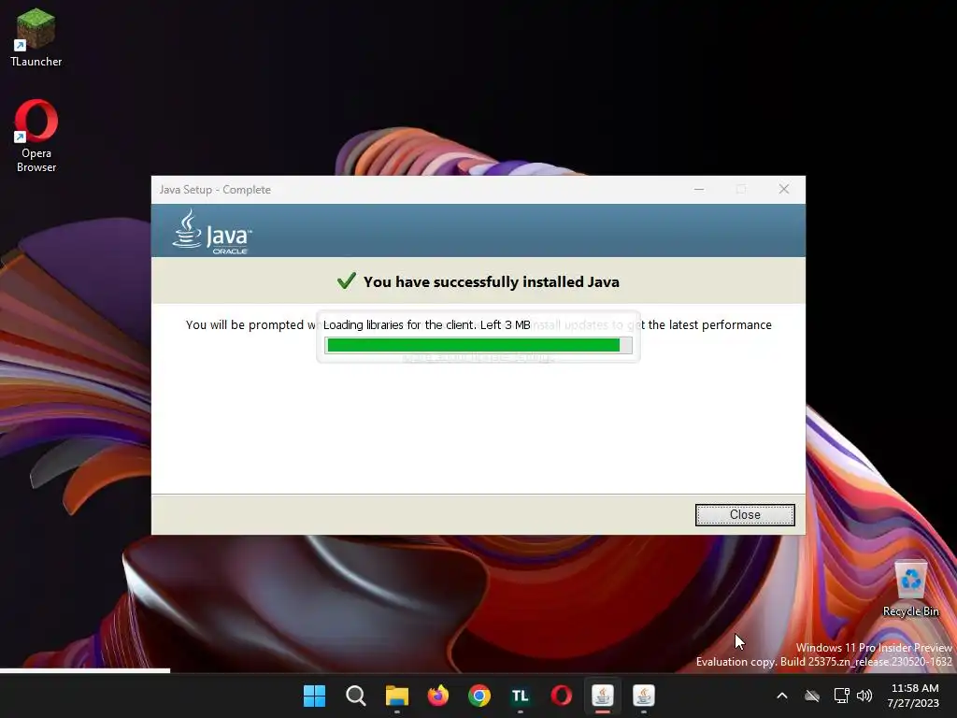This screenshot has height=718, width=957.
Task: Launch Opera from the taskbar
Action: 562,696
